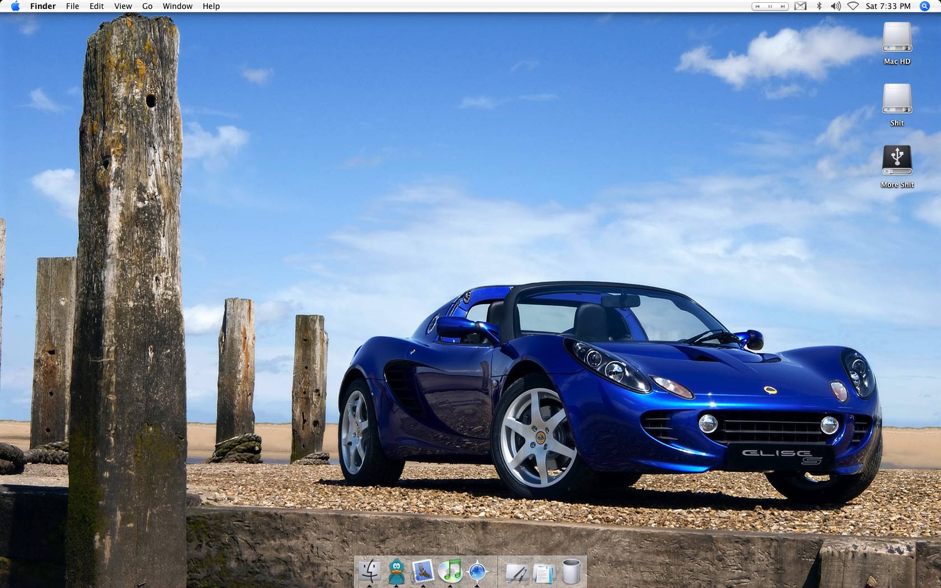Pause playback in menu bar controller
Screen dimensions: 941x588
770,6
